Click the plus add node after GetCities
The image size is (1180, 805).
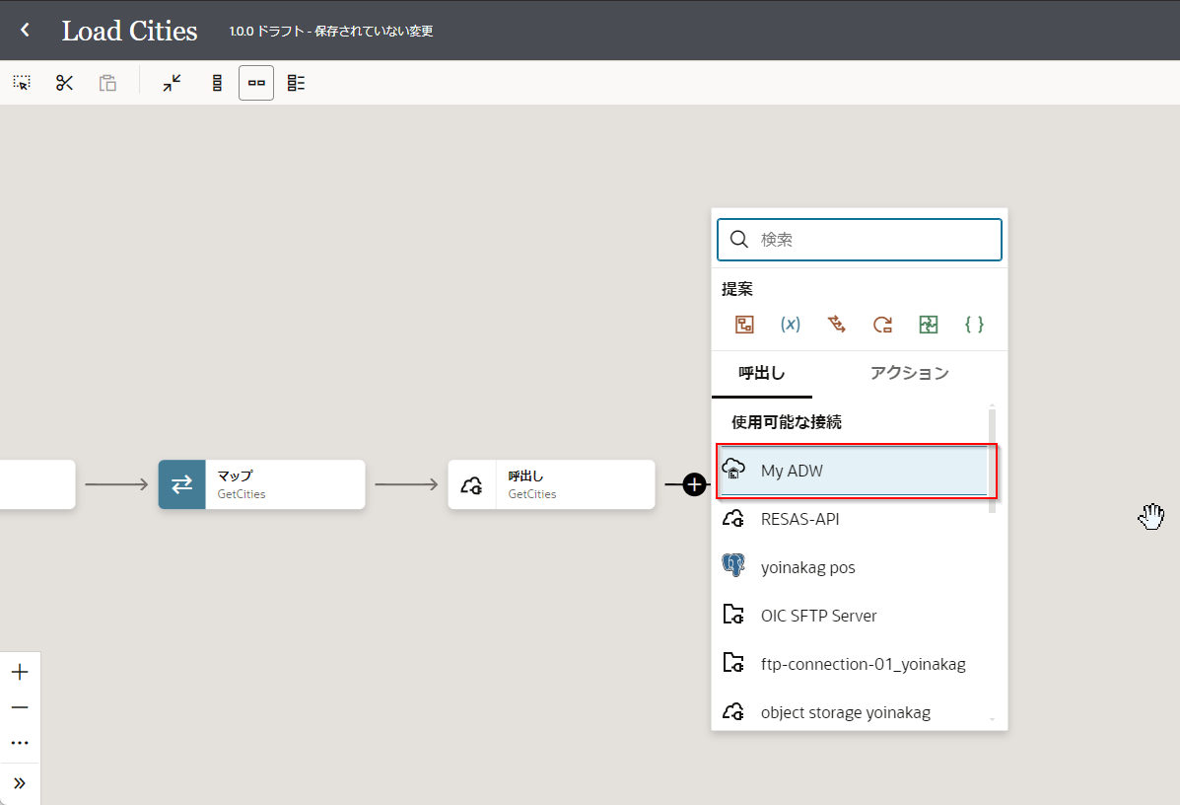[695, 484]
